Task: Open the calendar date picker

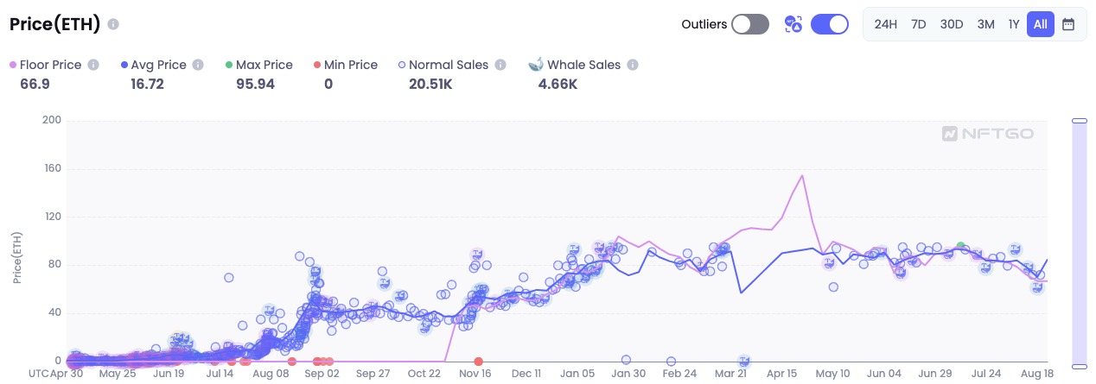Action: click(1068, 24)
